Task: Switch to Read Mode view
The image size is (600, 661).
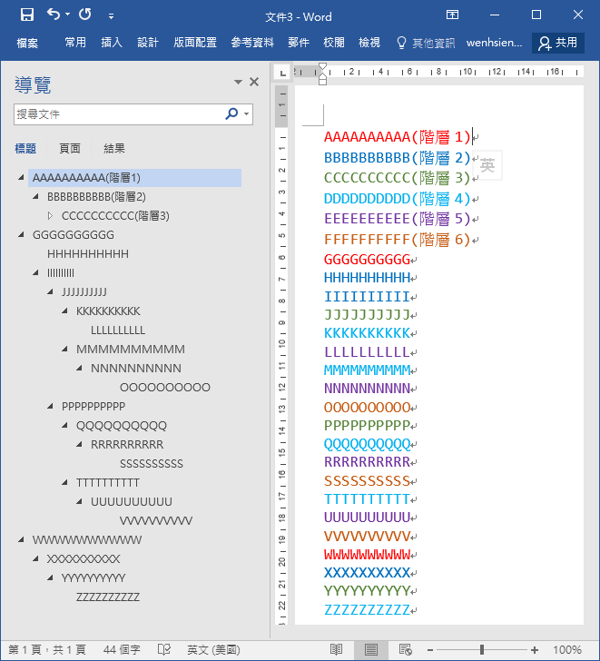Action: (336, 649)
